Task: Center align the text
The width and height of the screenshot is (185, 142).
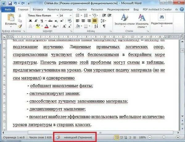Action: tap(83, 21)
